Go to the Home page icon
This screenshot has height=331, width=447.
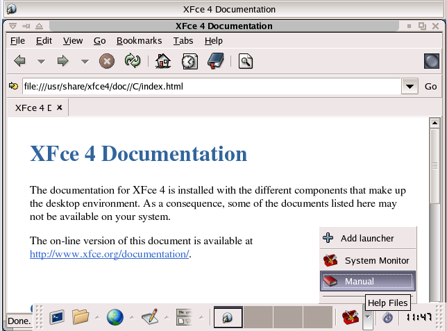pyautogui.click(x=163, y=61)
